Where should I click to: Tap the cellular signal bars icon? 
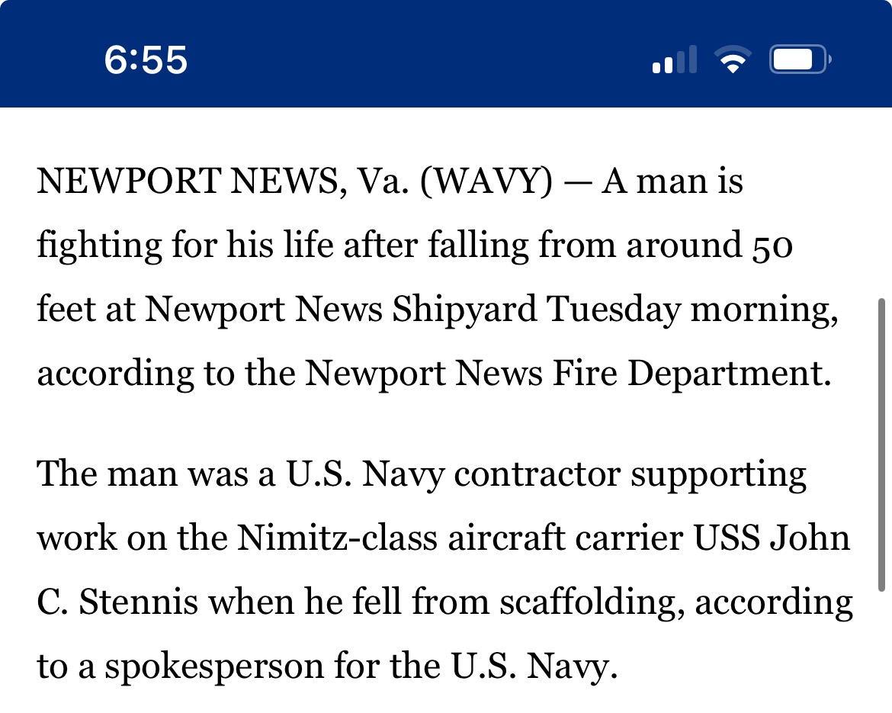tap(675, 59)
